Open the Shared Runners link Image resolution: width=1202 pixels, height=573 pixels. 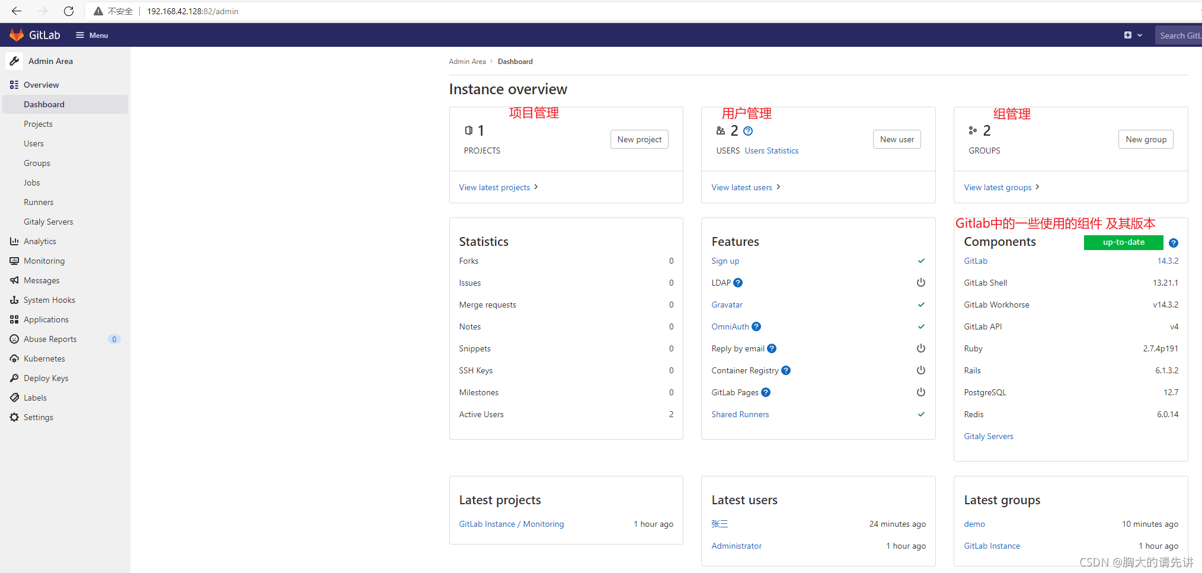pos(740,414)
